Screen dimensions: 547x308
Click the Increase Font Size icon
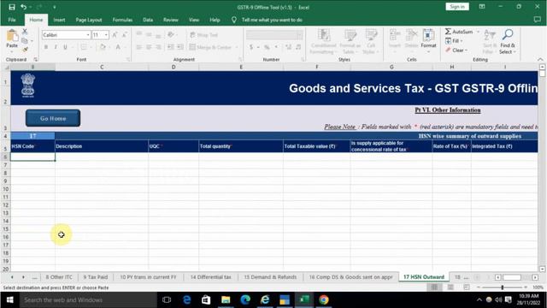[115, 34]
